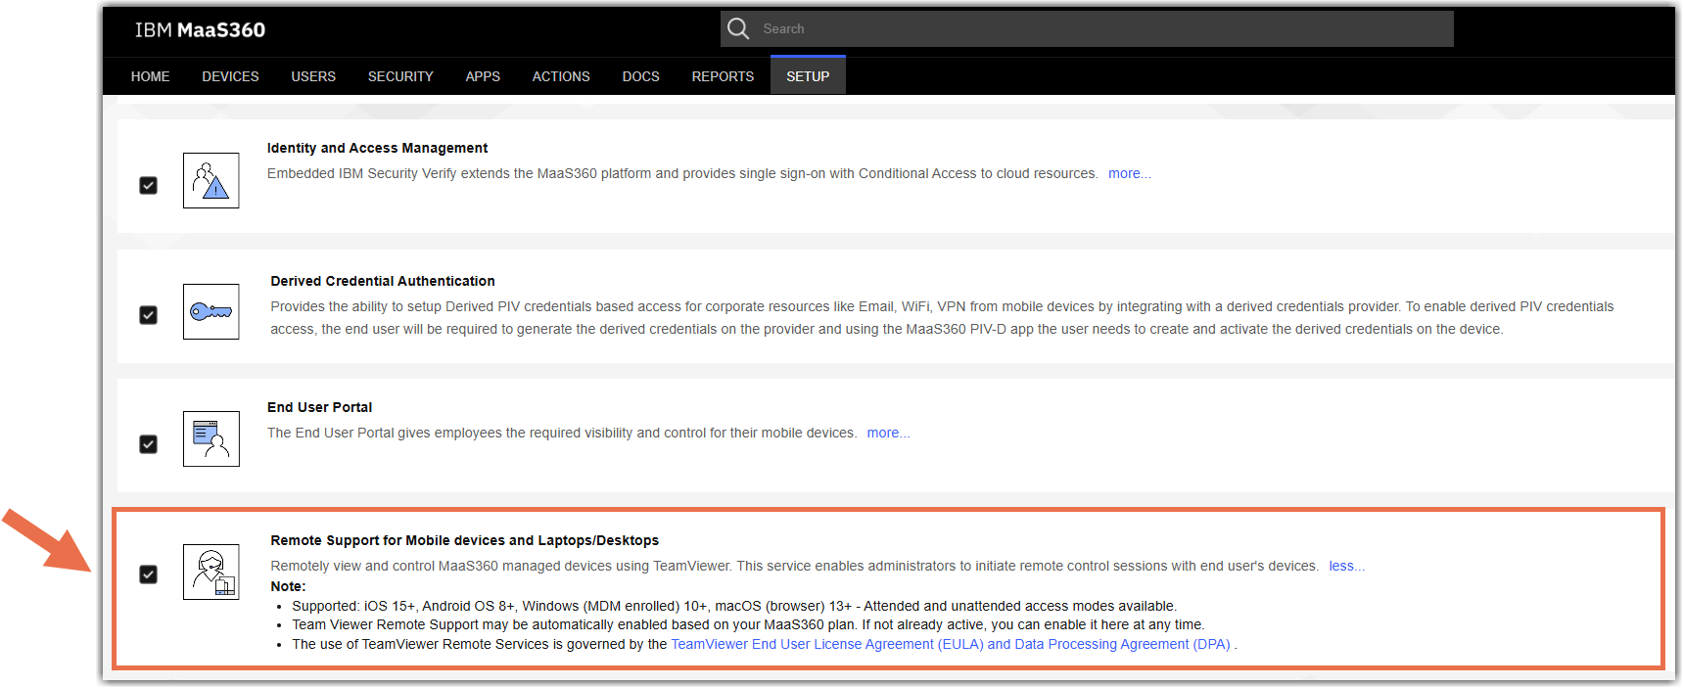Click the Identity and Access Management title
1683x688 pixels.
tap(377, 148)
